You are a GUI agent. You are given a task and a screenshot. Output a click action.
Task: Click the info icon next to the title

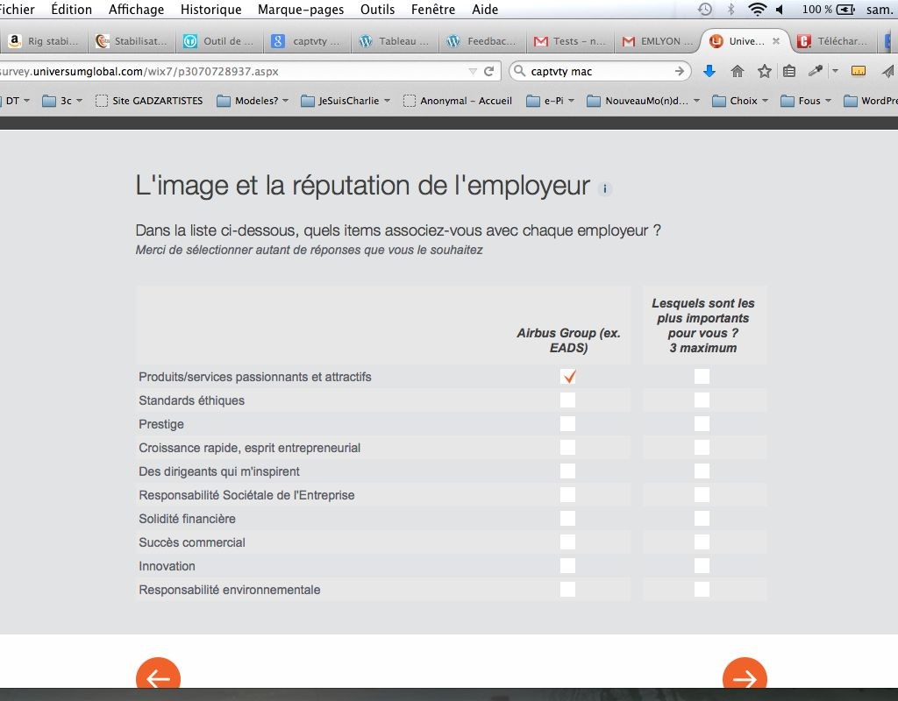pos(605,188)
